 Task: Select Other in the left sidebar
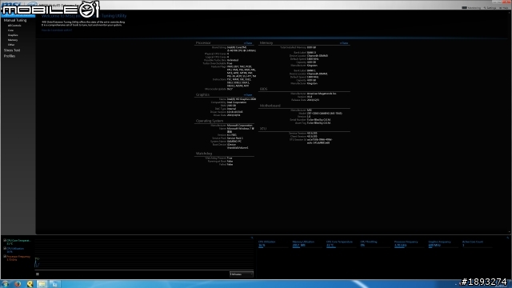click(11, 45)
